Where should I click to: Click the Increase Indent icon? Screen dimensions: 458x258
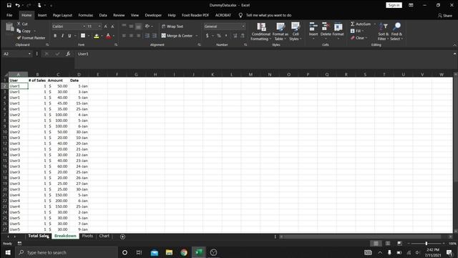pyautogui.click(x=155, y=36)
